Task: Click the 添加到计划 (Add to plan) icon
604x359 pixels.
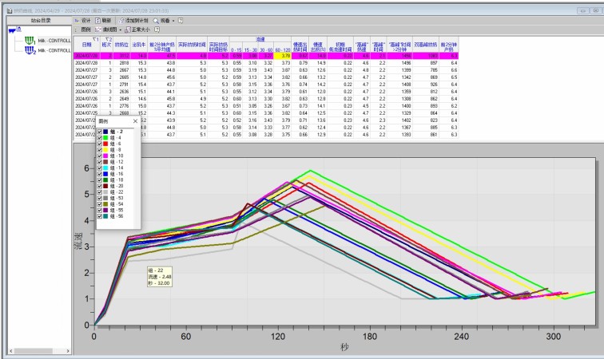Action: 121,20
